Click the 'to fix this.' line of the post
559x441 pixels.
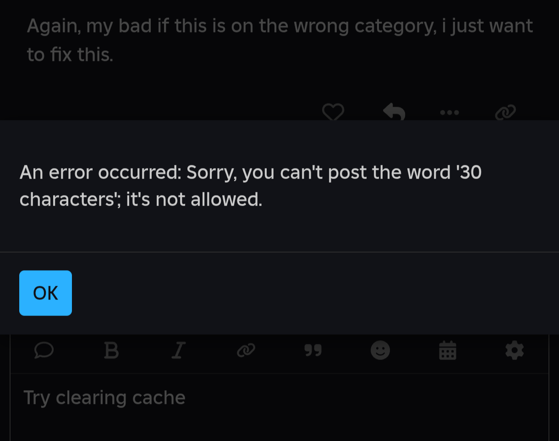[x=70, y=55]
